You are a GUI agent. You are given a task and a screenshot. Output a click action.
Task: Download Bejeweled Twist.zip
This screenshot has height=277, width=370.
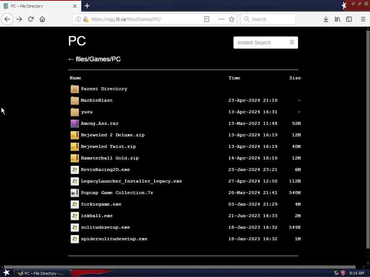(x=108, y=146)
